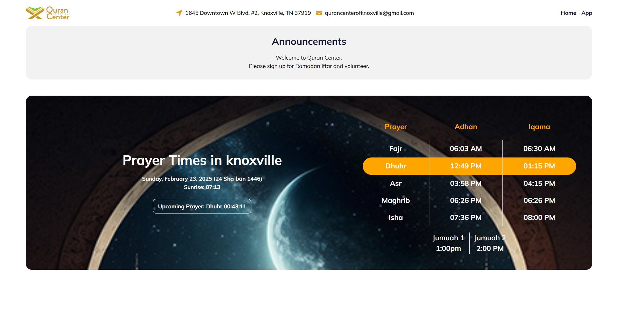Click the Isha prayer name
The height and width of the screenshot is (332, 618).
tap(396, 218)
